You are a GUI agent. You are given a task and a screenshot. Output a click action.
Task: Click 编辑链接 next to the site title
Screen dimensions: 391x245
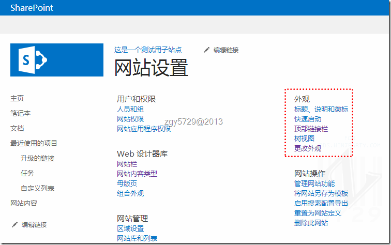tap(226, 50)
